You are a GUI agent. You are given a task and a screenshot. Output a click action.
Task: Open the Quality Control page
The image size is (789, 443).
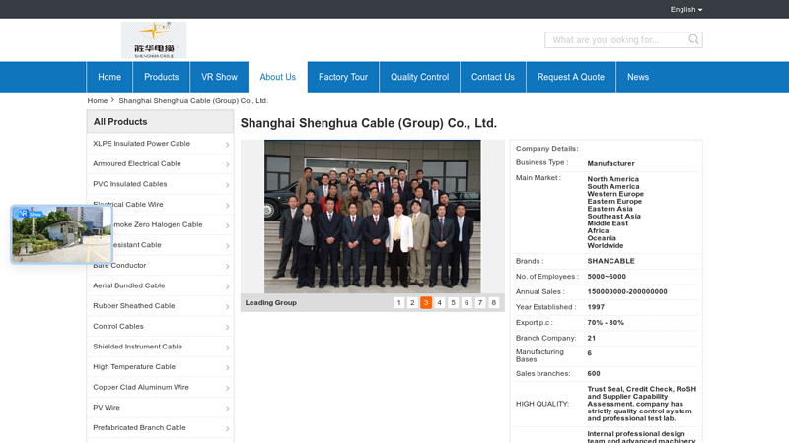420,77
